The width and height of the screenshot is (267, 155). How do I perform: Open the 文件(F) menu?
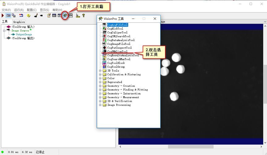(6, 10)
